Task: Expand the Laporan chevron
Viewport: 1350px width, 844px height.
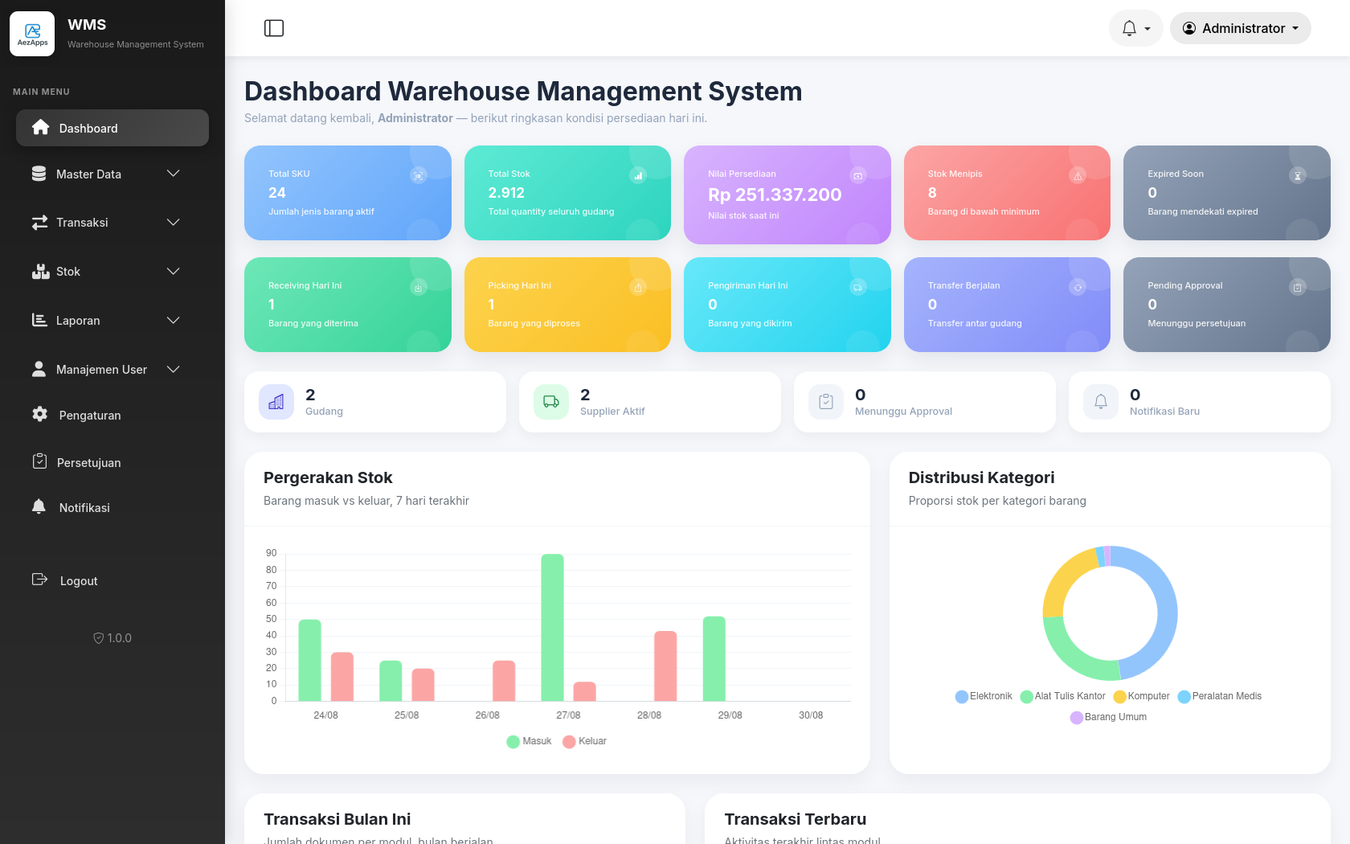Action: (x=173, y=320)
